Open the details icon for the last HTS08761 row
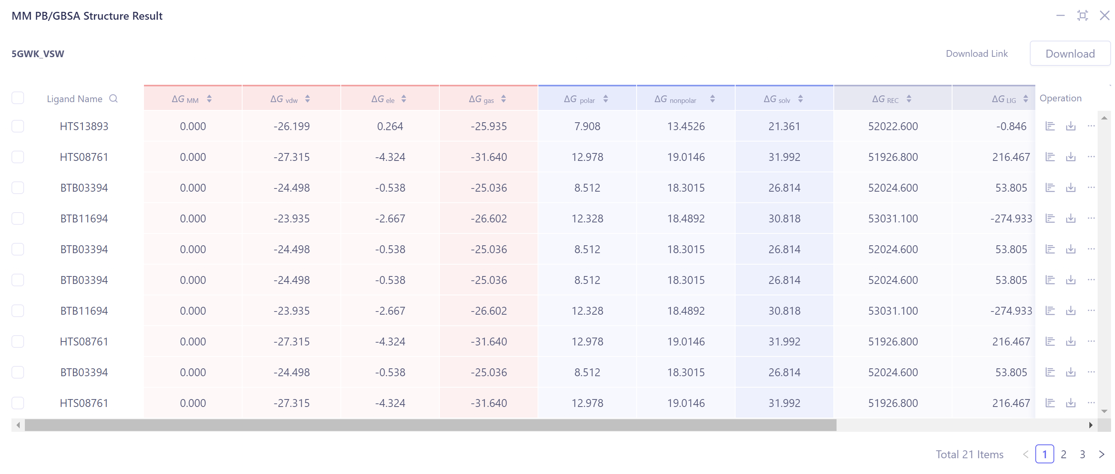Viewport: 1115px width, 474px height. click(x=1050, y=403)
